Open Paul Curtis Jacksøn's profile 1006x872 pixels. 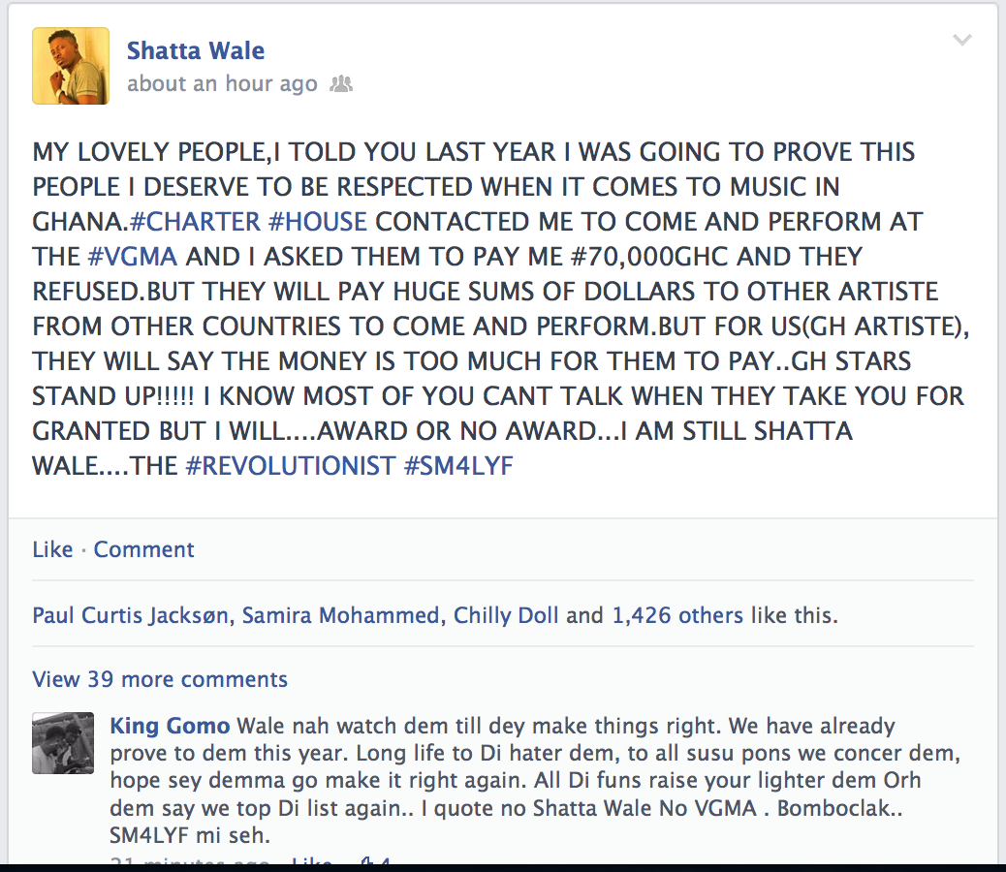click(x=132, y=615)
